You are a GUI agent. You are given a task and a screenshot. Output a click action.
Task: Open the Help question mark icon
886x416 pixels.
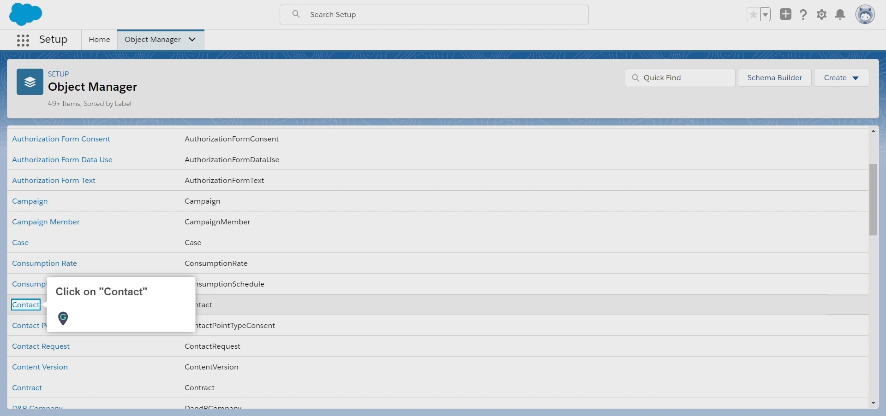(803, 15)
